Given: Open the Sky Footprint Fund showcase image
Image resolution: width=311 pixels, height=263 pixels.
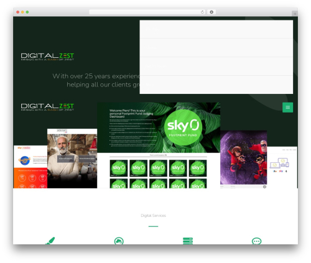Looking at the screenshot, I should click(x=159, y=145).
